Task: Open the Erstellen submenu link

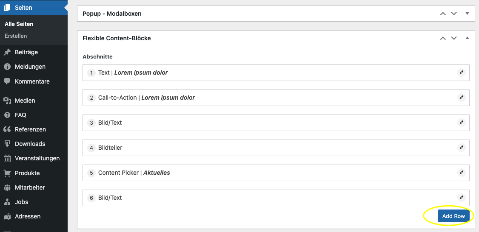Action: 16,36
